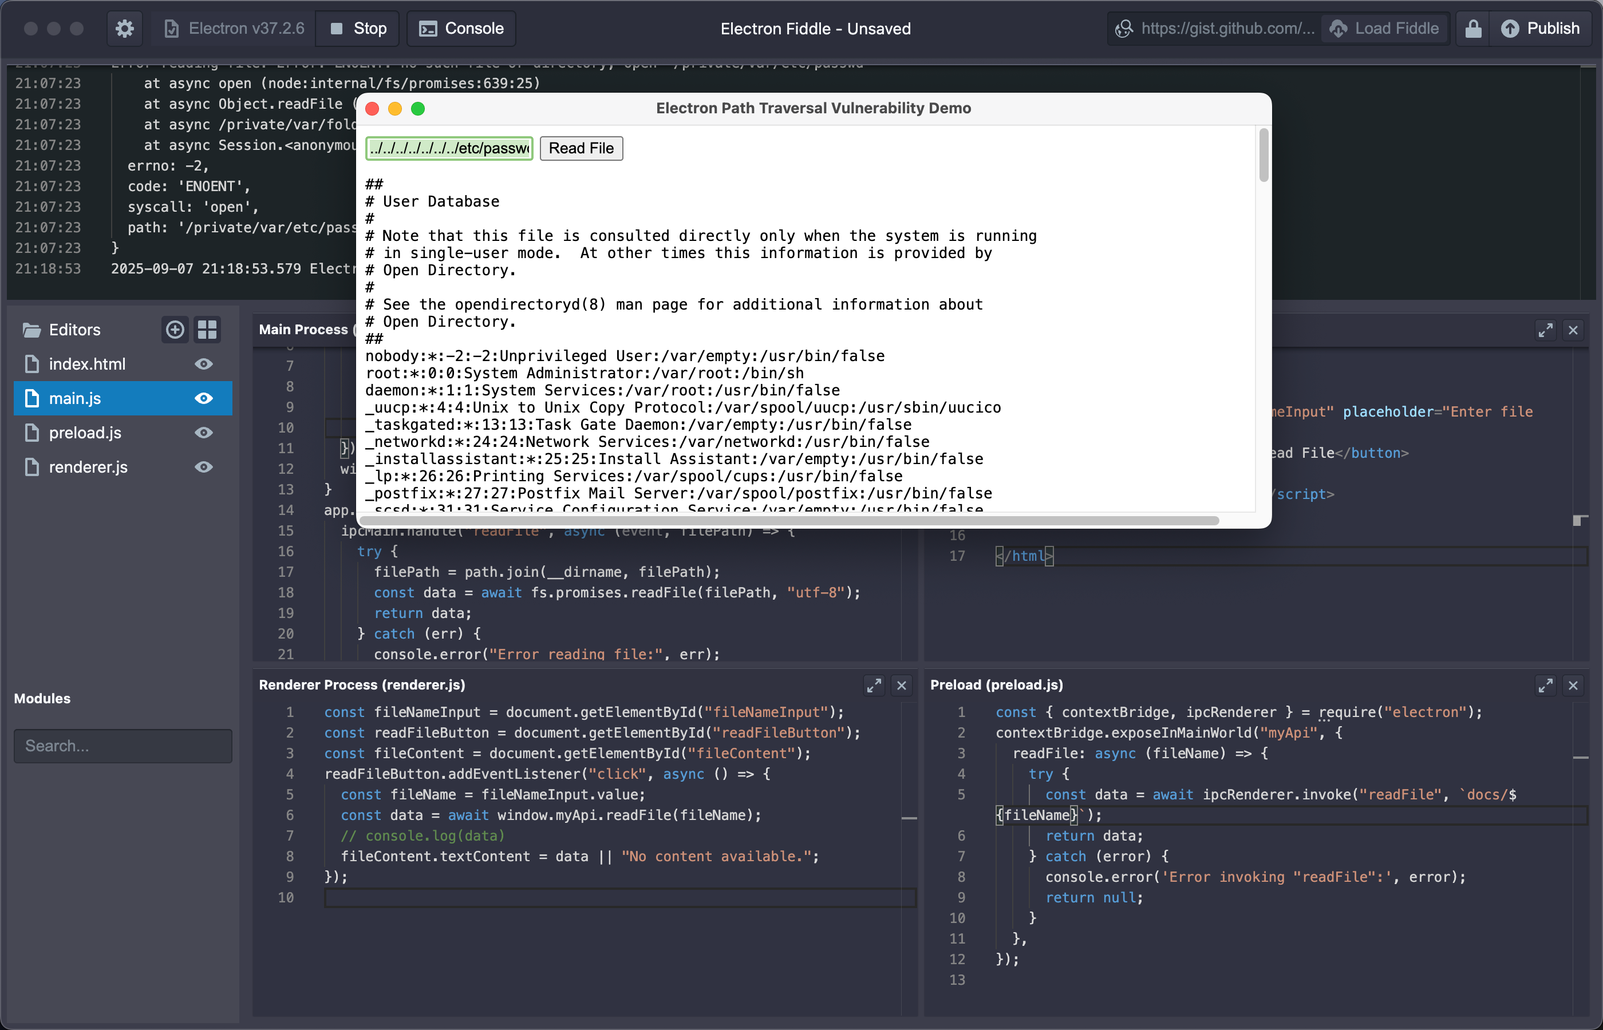Click the Console button's terminal icon
The image size is (1603, 1030).
click(x=428, y=29)
